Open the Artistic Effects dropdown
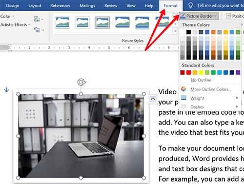Image resolution: width=244 pixels, height=184 pixels. (15, 24)
